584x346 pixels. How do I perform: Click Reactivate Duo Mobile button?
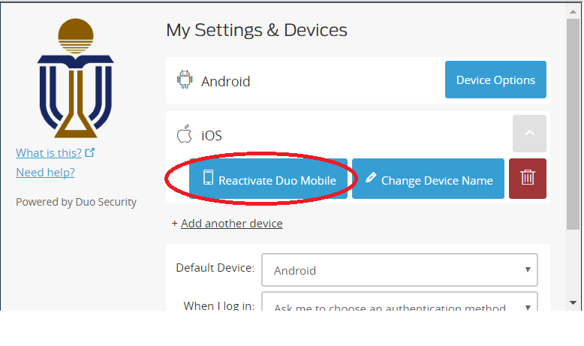coord(268,179)
